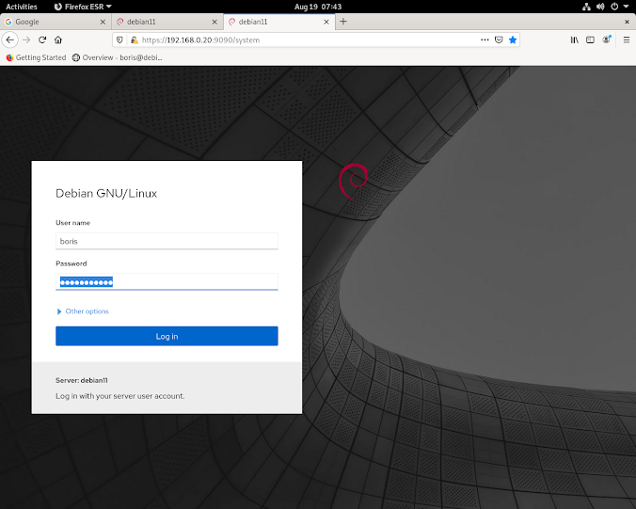Click 'Log in with your server user account' text

(x=120, y=396)
